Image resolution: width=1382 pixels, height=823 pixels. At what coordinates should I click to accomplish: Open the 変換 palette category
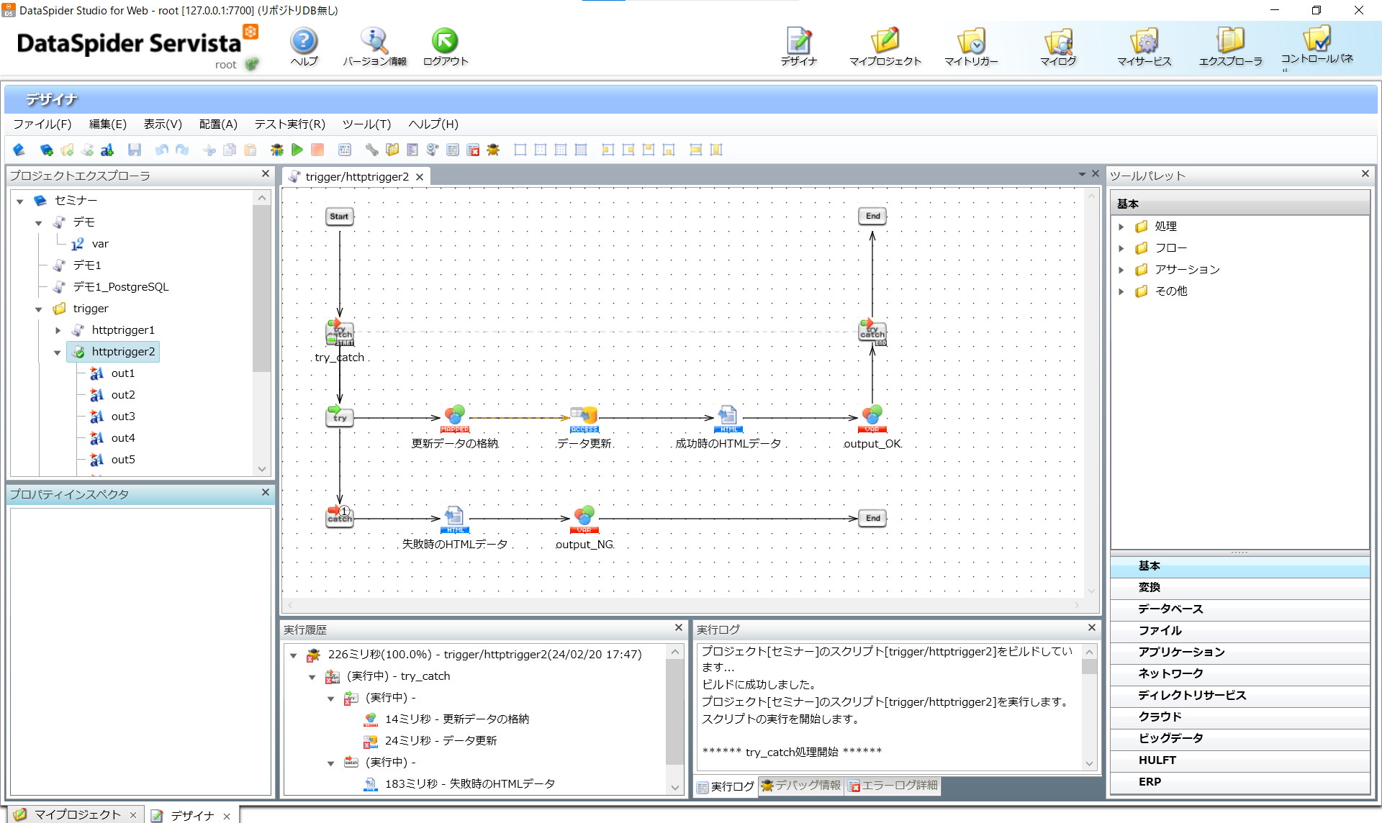point(1239,588)
